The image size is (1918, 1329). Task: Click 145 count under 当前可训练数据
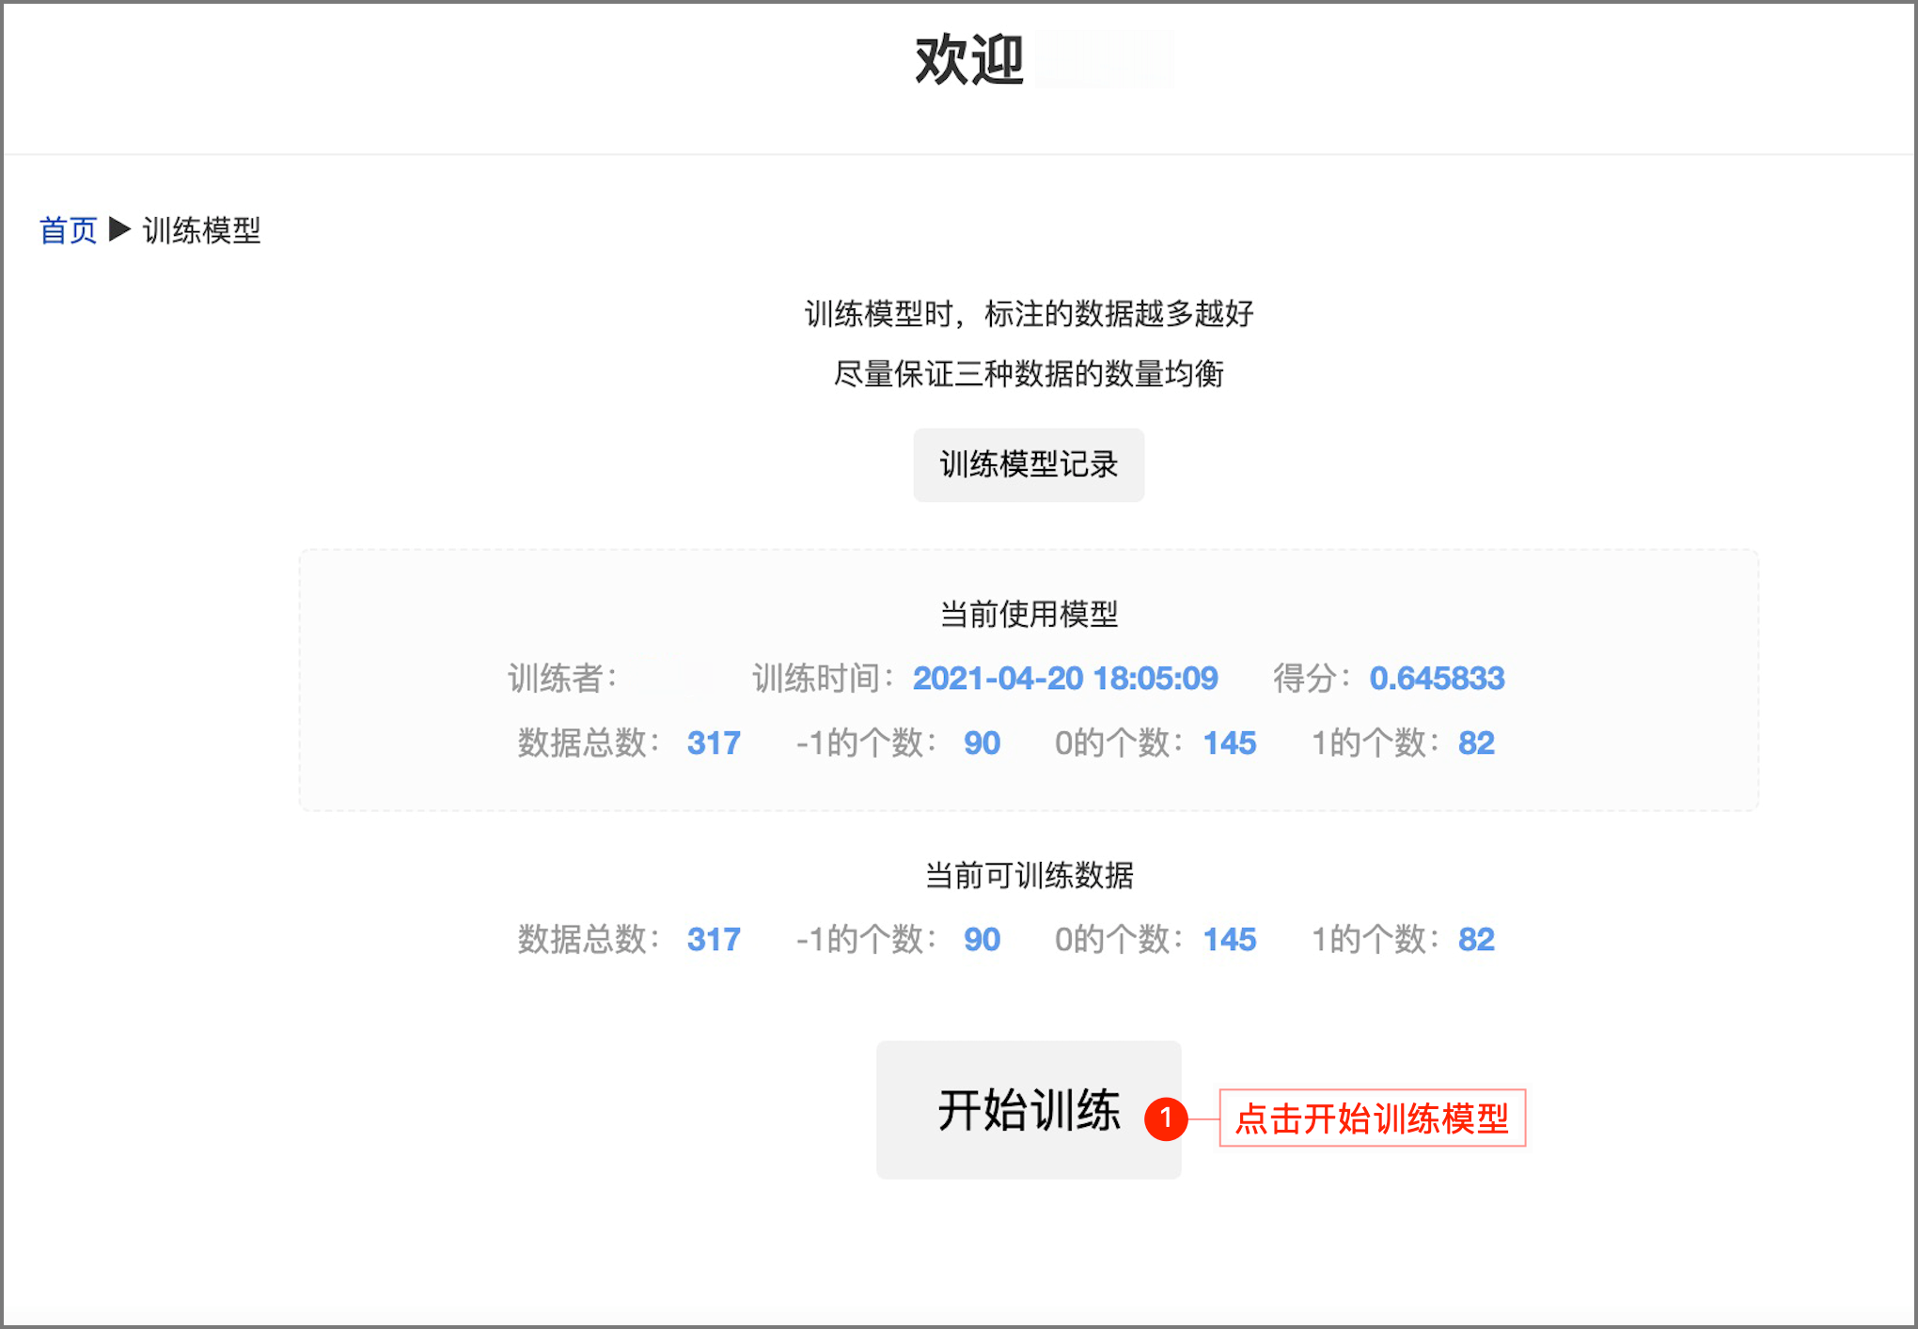[1230, 939]
